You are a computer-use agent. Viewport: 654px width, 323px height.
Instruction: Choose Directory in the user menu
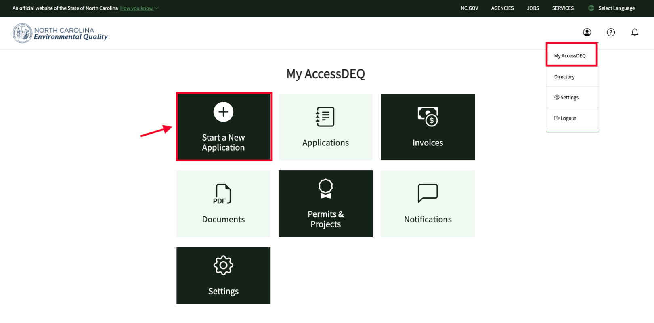click(x=564, y=77)
